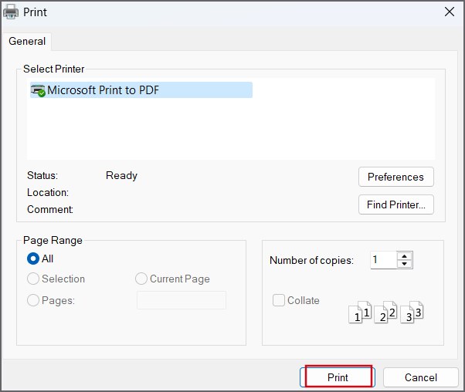Switch to the General tab
The height and width of the screenshot is (392, 465).
(27, 41)
